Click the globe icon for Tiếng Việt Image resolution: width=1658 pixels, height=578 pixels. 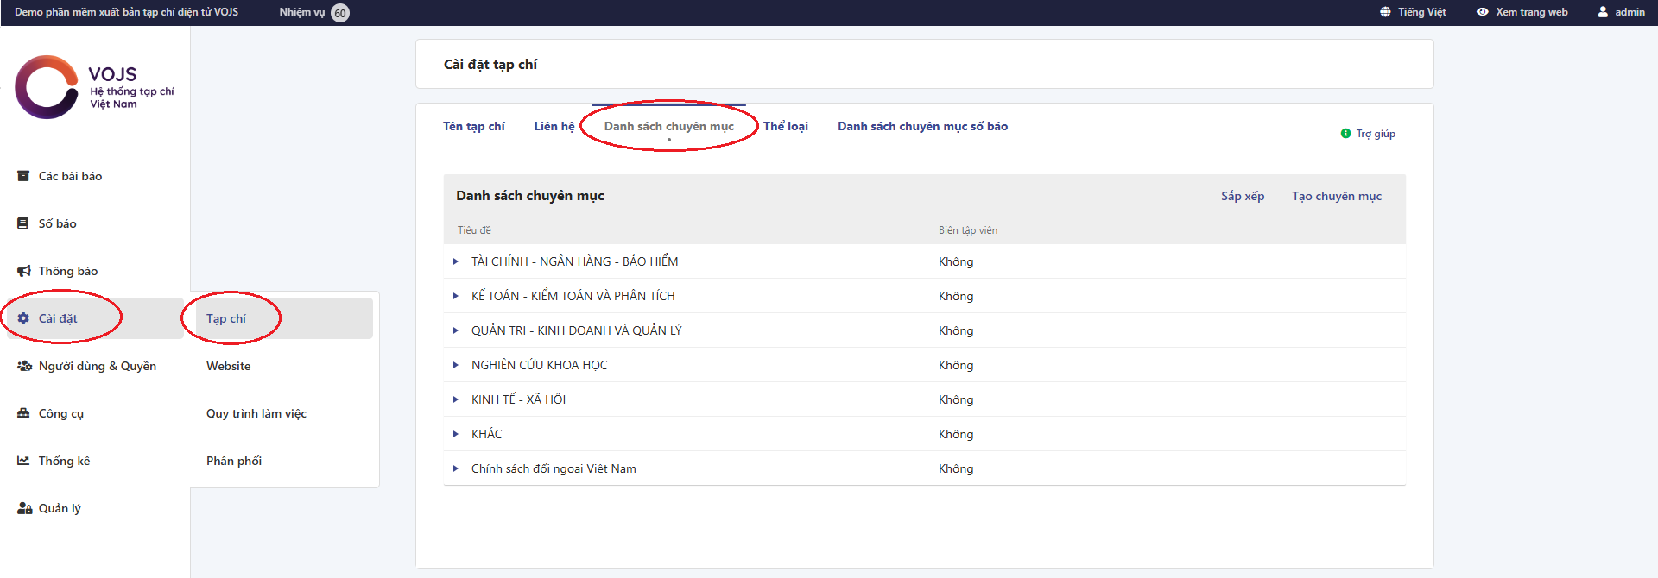coord(1385,12)
